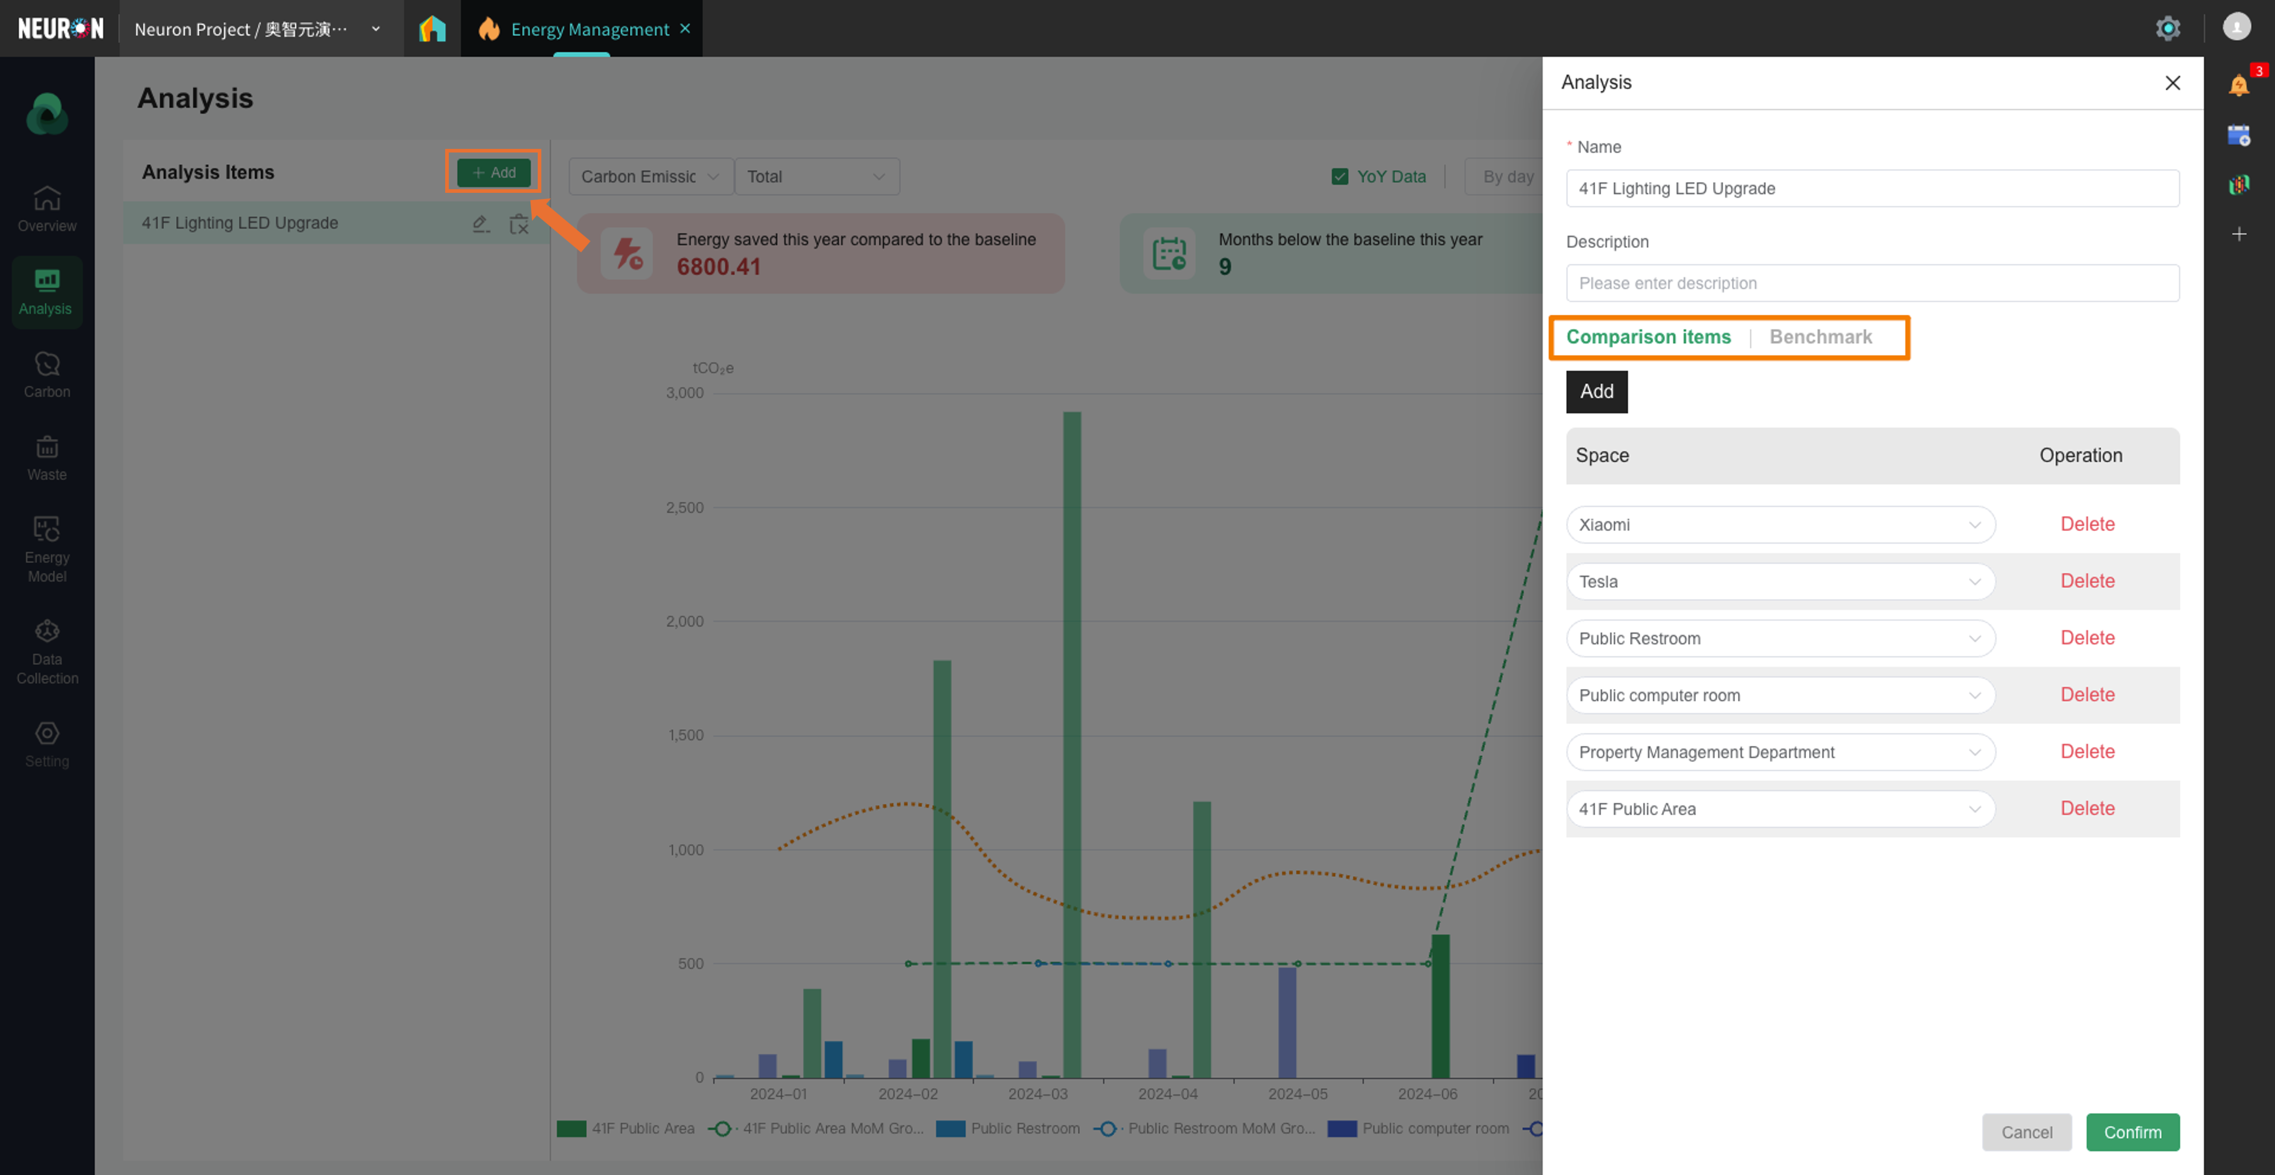Screen dimensions: 2275x1175
Task: Click the green Confirm button
Action: (2132, 1132)
